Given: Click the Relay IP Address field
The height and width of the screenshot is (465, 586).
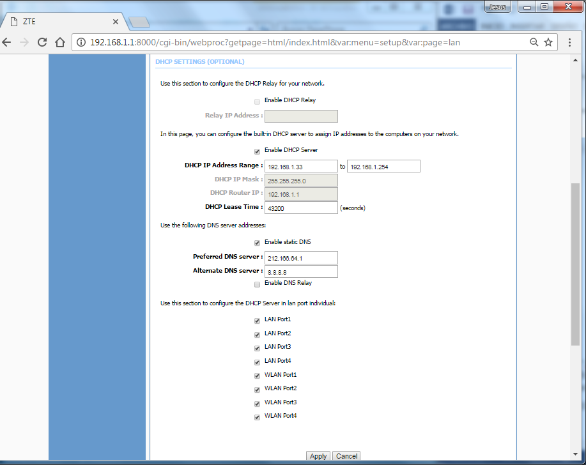Looking at the screenshot, I should [x=301, y=116].
